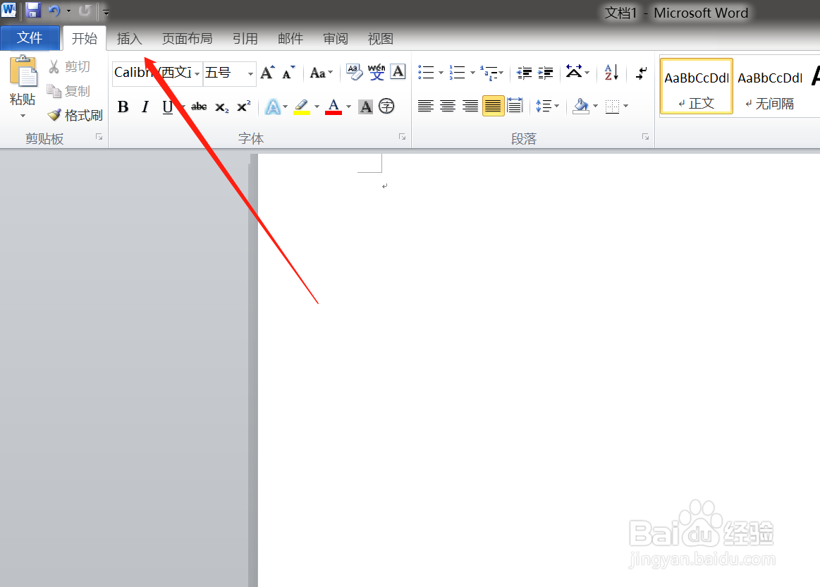Toggle the highlighted Justify alignment

pos(493,107)
